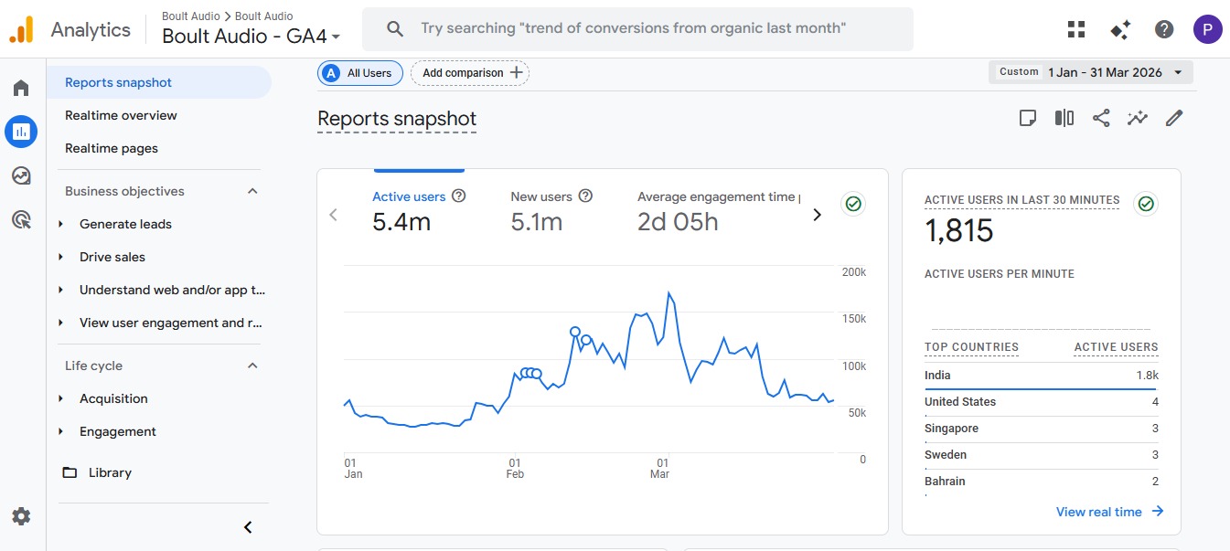
Task: Click the Reports snapshot title
Action: click(x=397, y=120)
